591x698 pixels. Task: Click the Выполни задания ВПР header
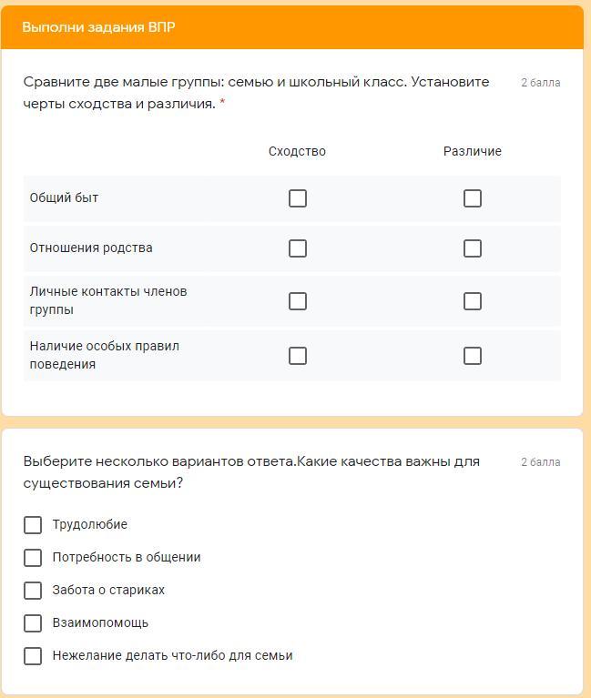click(x=98, y=27)
